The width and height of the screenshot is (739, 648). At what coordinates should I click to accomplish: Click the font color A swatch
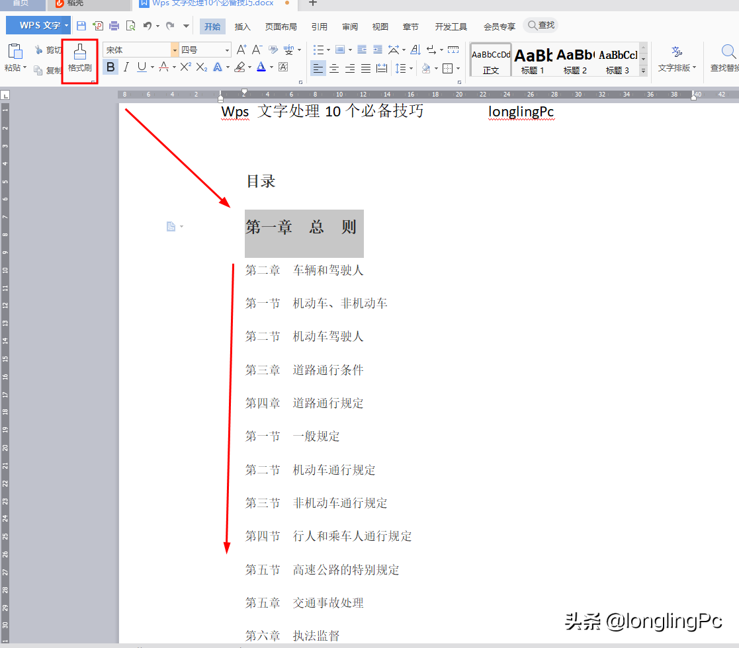(x=261, y=67)
